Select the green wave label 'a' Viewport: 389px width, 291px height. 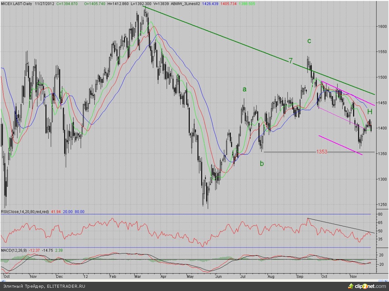pyautogui.click(x=244, y=89)
